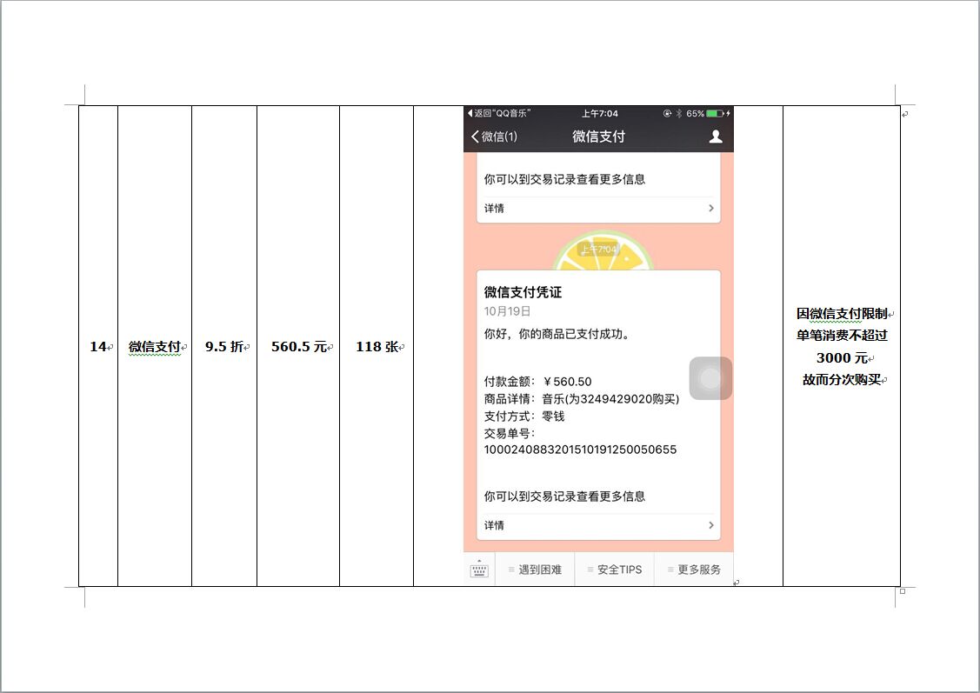Click the table cell containing 14
980x693 pixels.
98,346
